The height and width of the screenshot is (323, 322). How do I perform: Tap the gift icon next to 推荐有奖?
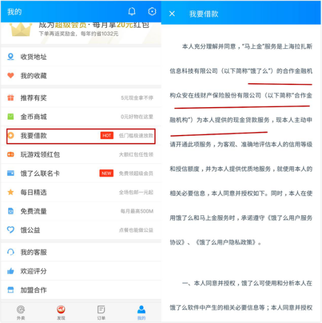coord(10,98)
